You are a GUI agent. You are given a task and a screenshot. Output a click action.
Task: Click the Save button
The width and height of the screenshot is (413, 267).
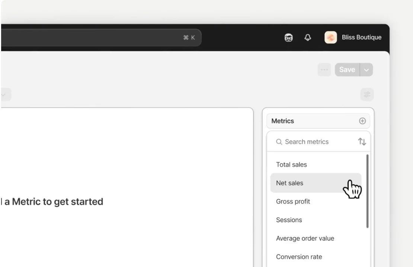(347, 70)
